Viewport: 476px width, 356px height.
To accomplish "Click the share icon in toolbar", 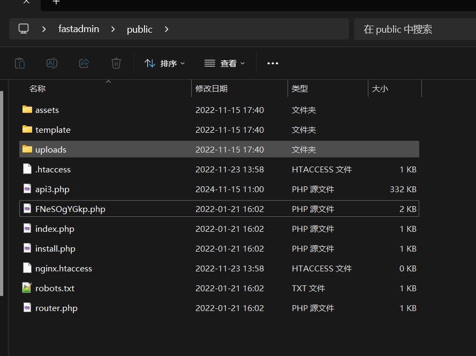I will point(84,63).
